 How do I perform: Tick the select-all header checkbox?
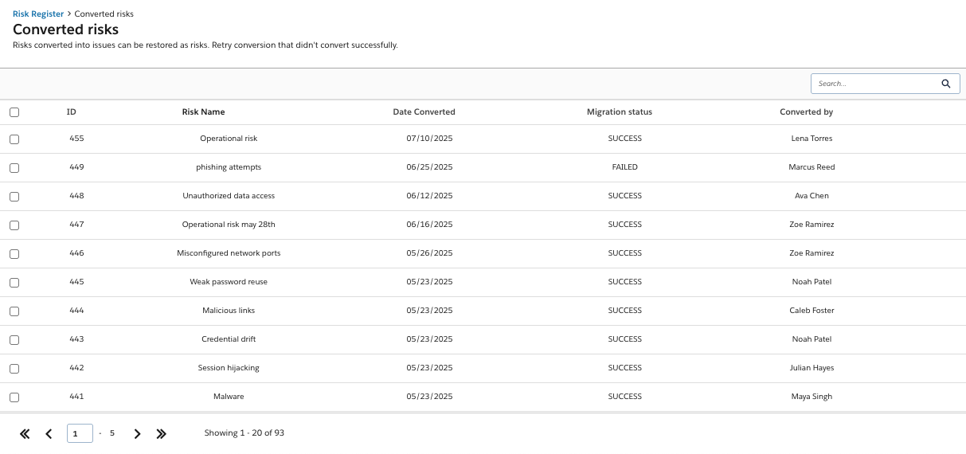pos(14,112)
